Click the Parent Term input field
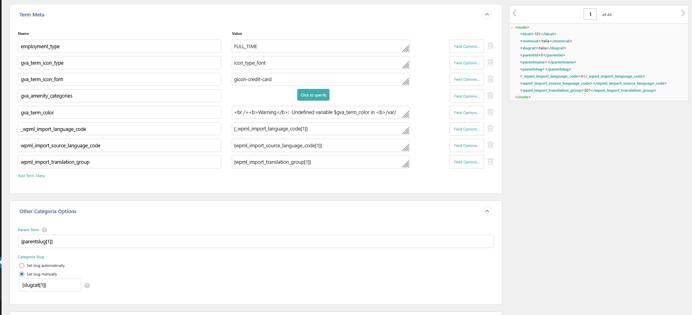This screenshot has height=315, width=692. 256,242
